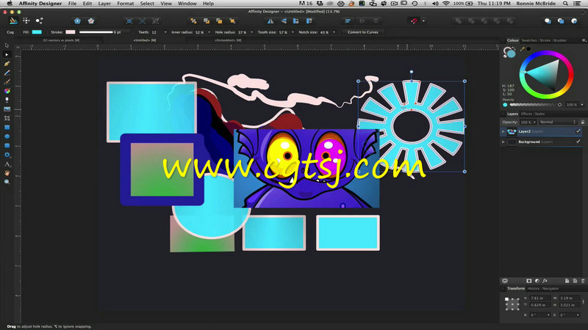
Task: Click the Alignment toolbar icon
Action: (348, 21)
